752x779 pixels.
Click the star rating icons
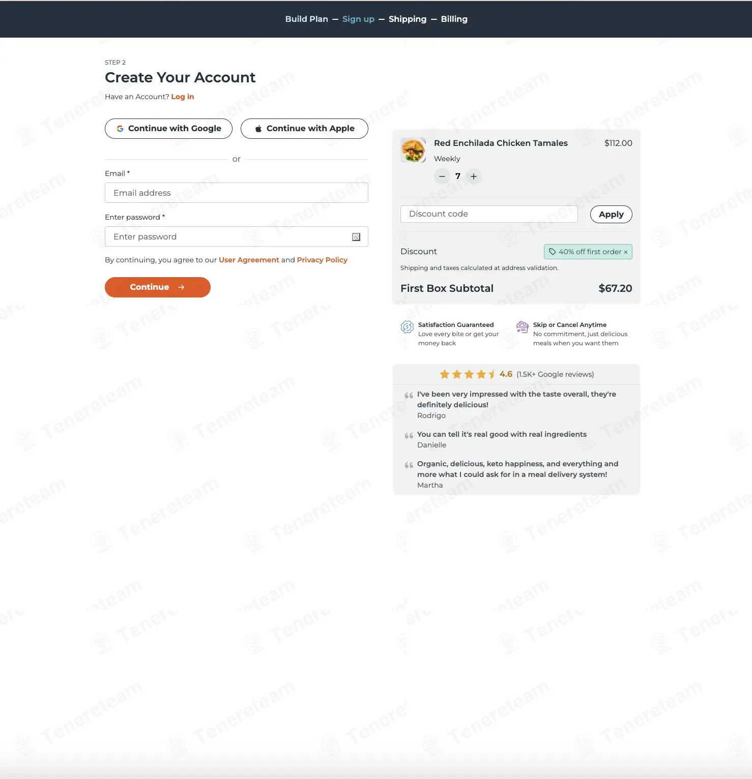point(467,374)
